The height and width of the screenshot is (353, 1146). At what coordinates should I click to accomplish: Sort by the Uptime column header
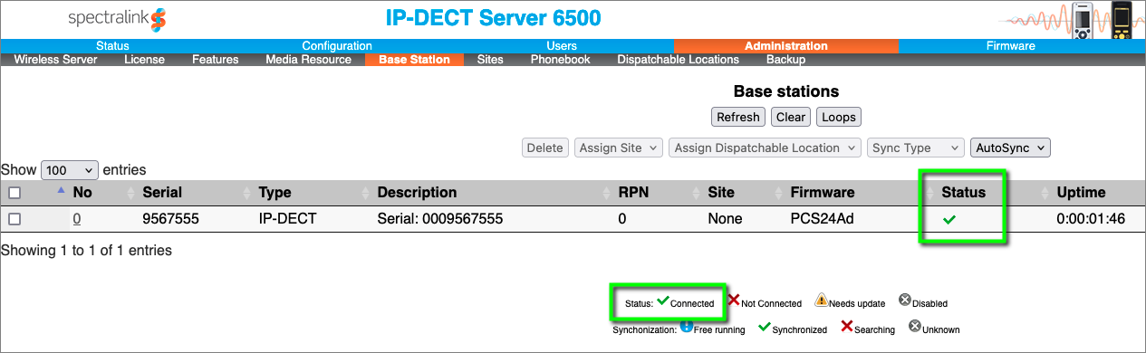tap(1081, 193)
